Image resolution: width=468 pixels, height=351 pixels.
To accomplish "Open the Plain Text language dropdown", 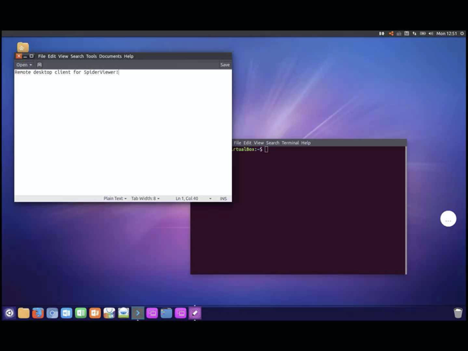I will [115, 199].
